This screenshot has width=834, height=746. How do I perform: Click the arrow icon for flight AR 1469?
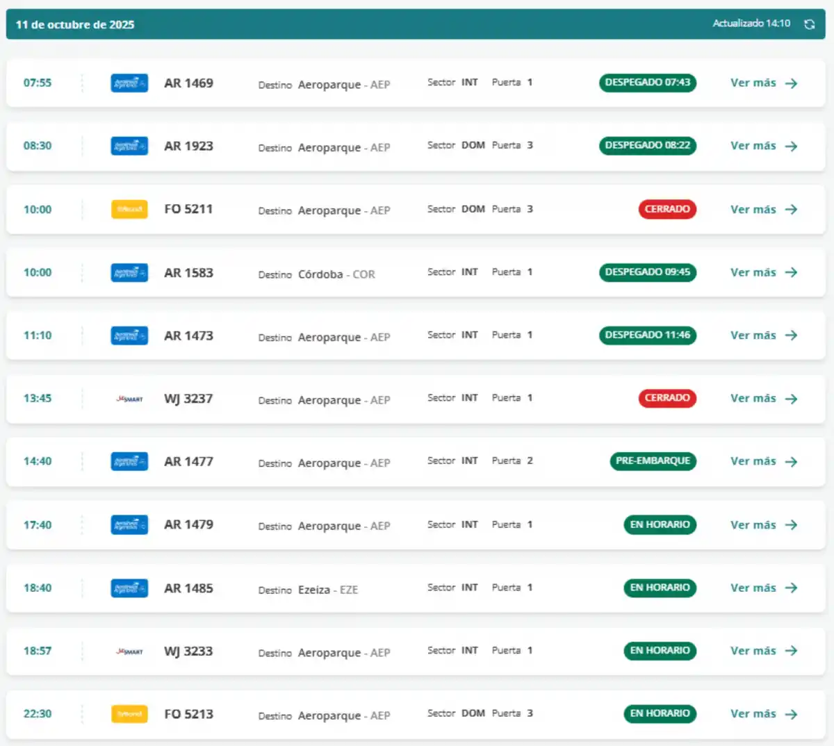point(791,83)
